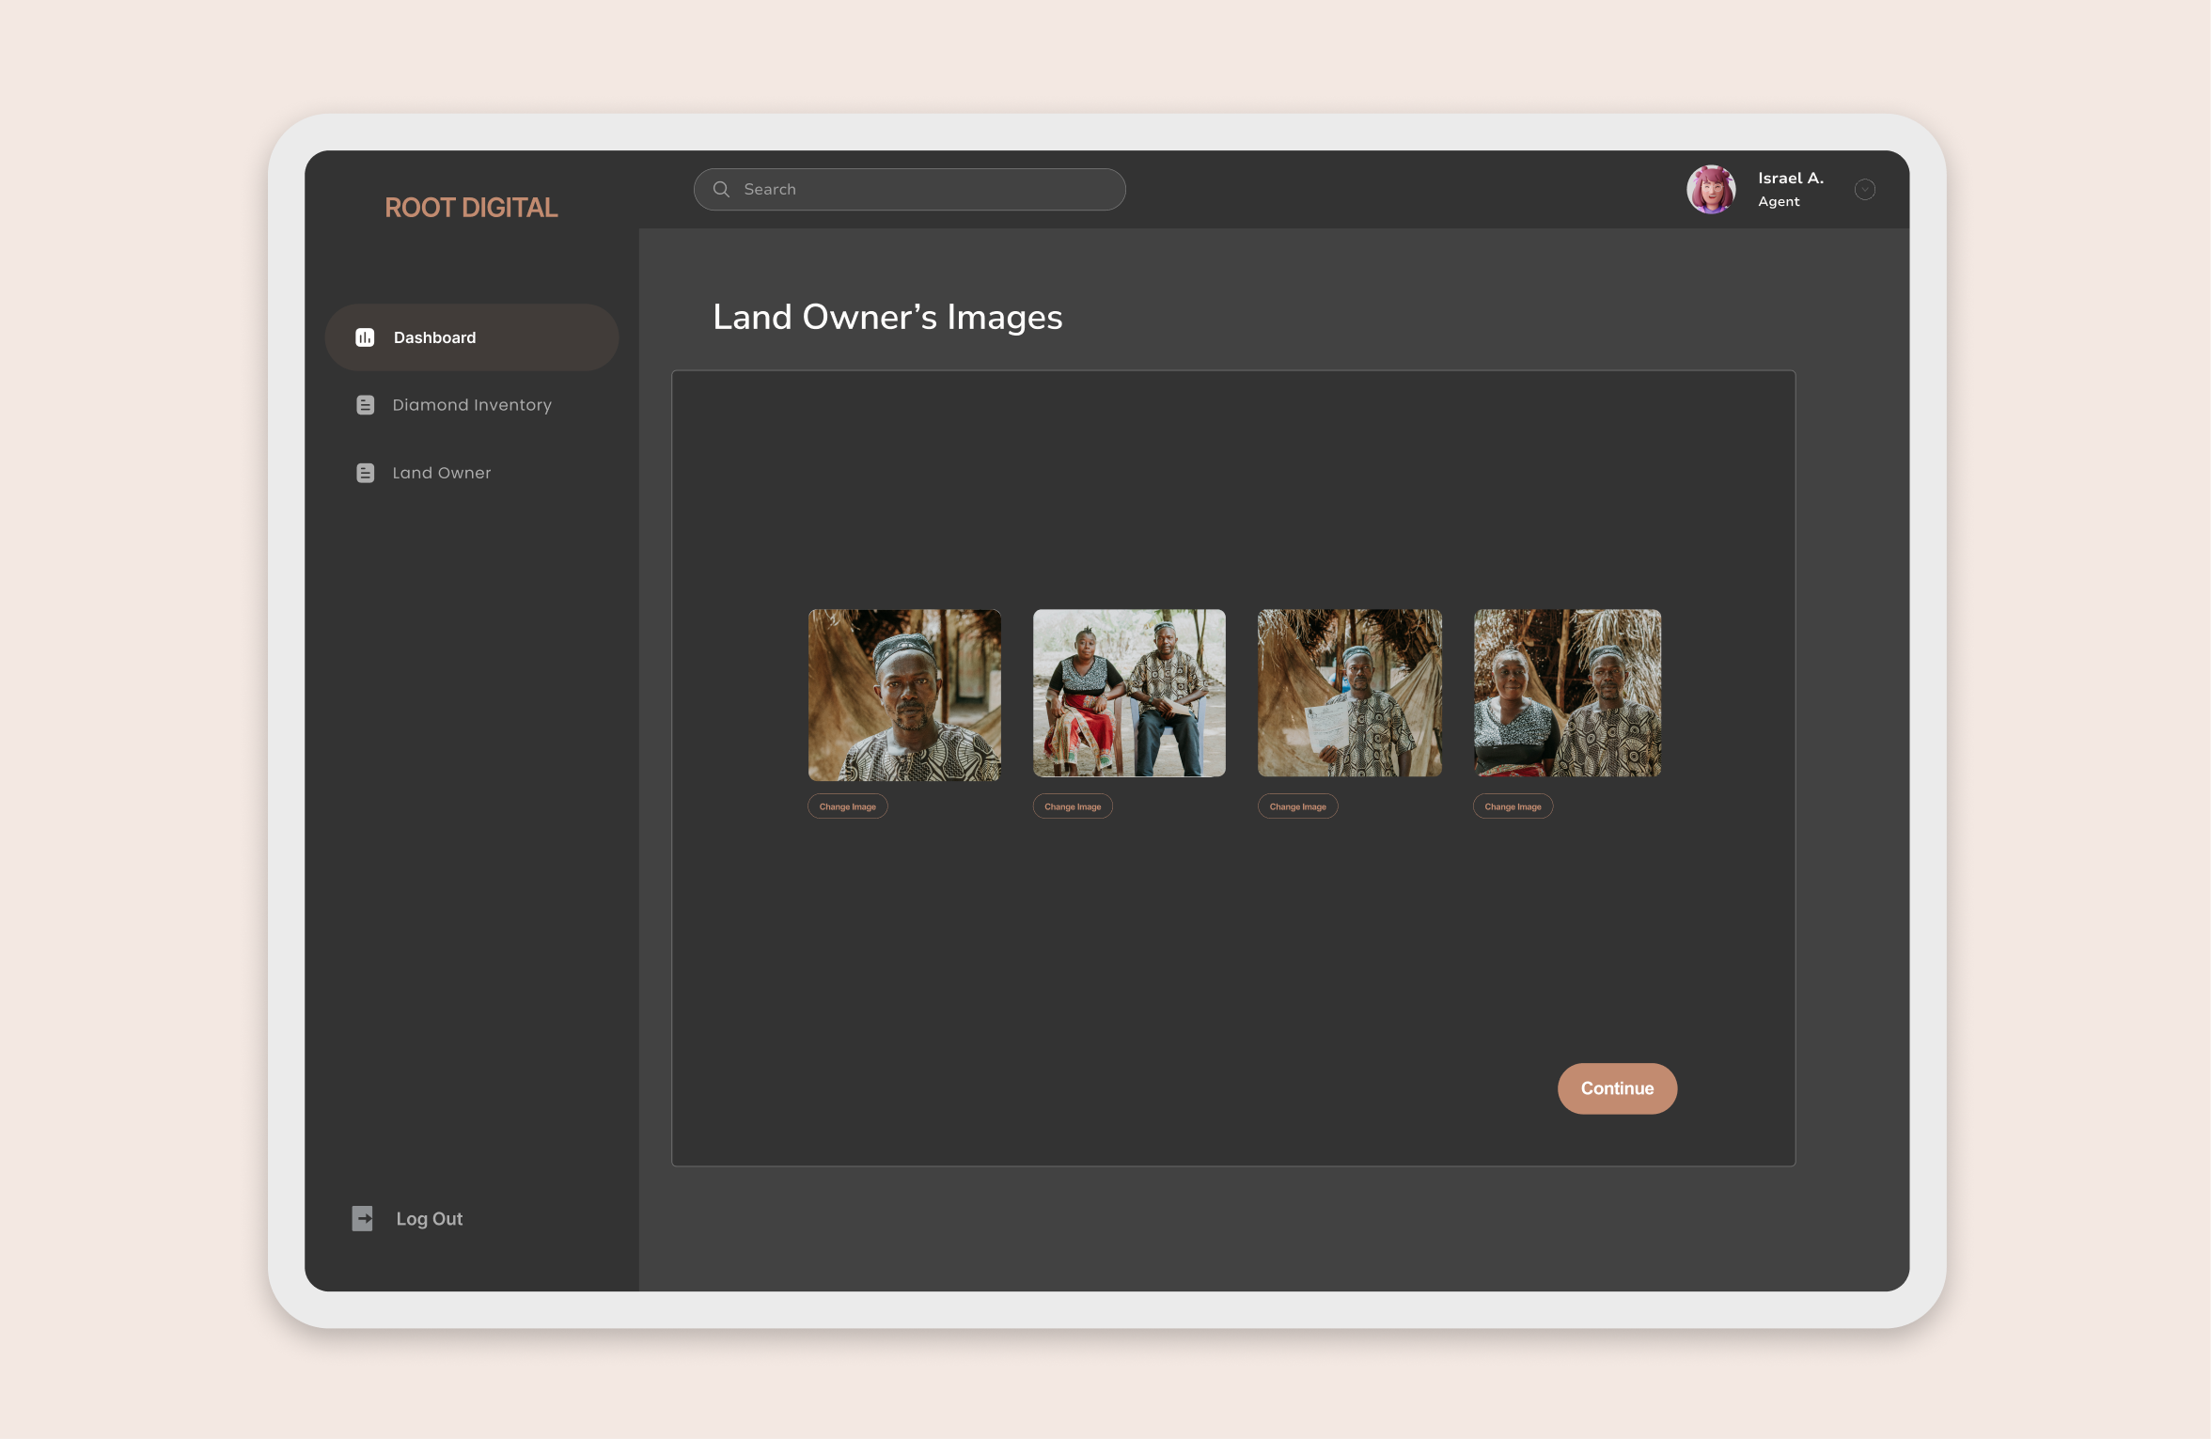Expand the profile dropdown chevron

pyautogui.click(x=1865, y=190)
